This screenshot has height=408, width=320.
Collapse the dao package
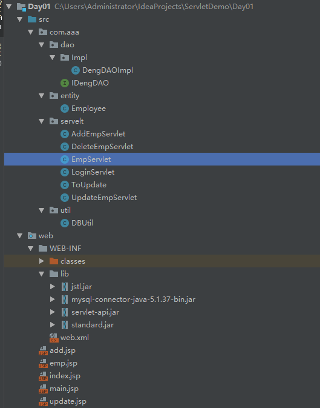pyautogui.click(x=42, y=45)
